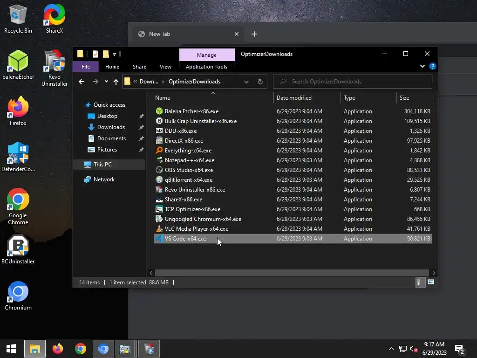Launch Firefox from desktop
This screenshot has width=477, height=358.
(x=18, y=111)
